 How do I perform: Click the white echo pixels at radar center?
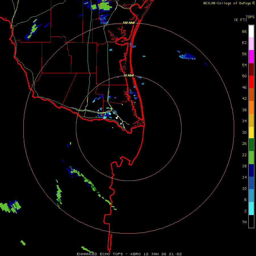[117, 117]
